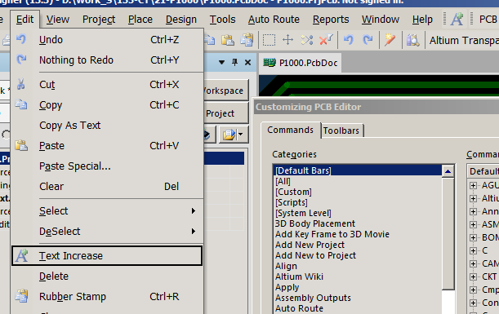Open the Window menu
This screenshot has height=314, width=499.
[x=381, y=20]
